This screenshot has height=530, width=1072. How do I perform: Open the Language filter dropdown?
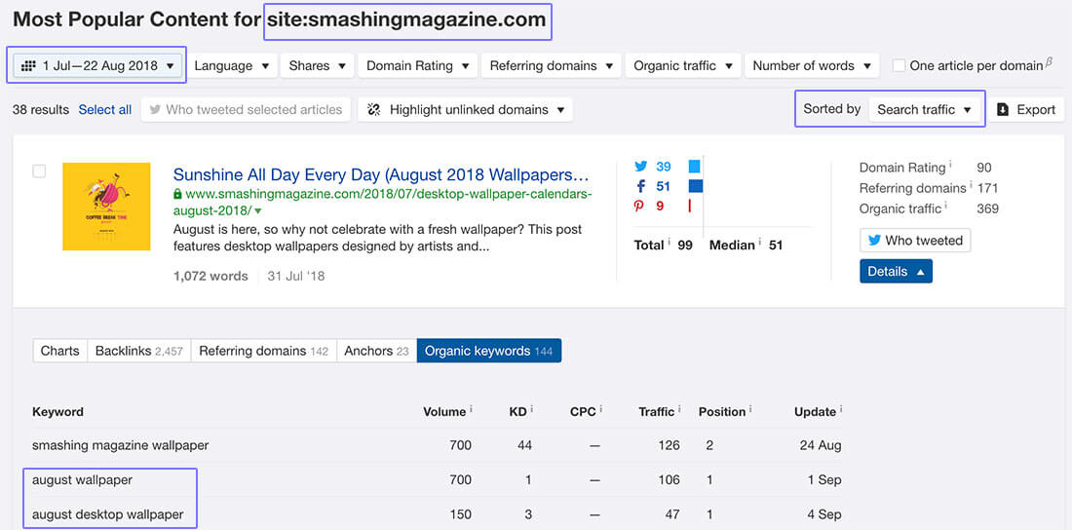[x=231, y=66]
